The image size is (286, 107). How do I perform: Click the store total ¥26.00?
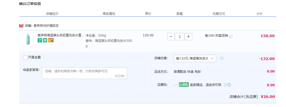[268, 97]
